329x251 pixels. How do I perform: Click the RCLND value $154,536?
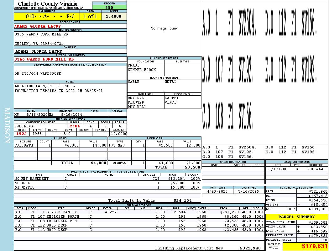(x=318, y=200)
